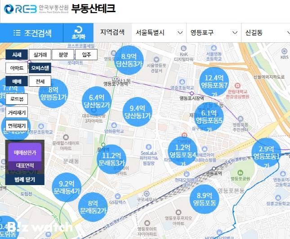Select the 시세 price mode
This screenshot has width=290, height=239.
(17, 54)
